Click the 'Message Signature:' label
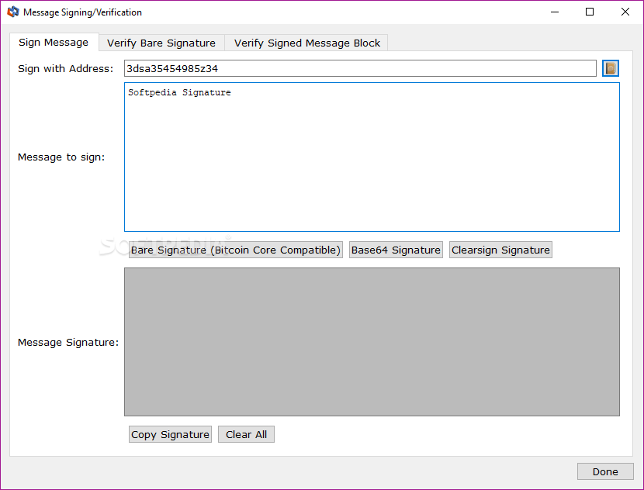The height and width of the screenshot is (490, 644). 68,342
